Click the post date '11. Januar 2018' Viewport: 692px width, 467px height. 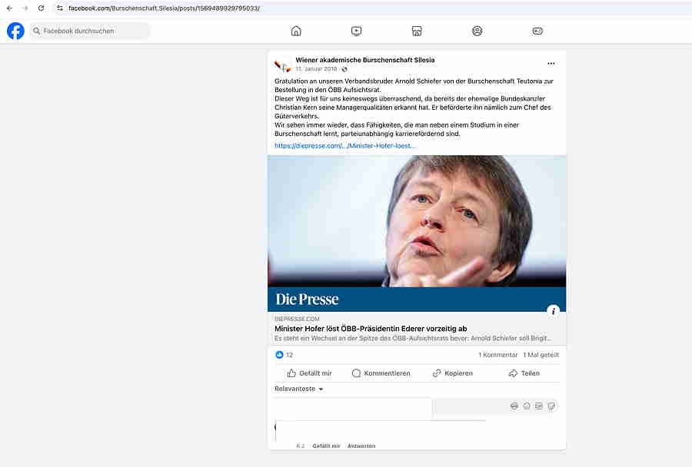click(316, 69)
